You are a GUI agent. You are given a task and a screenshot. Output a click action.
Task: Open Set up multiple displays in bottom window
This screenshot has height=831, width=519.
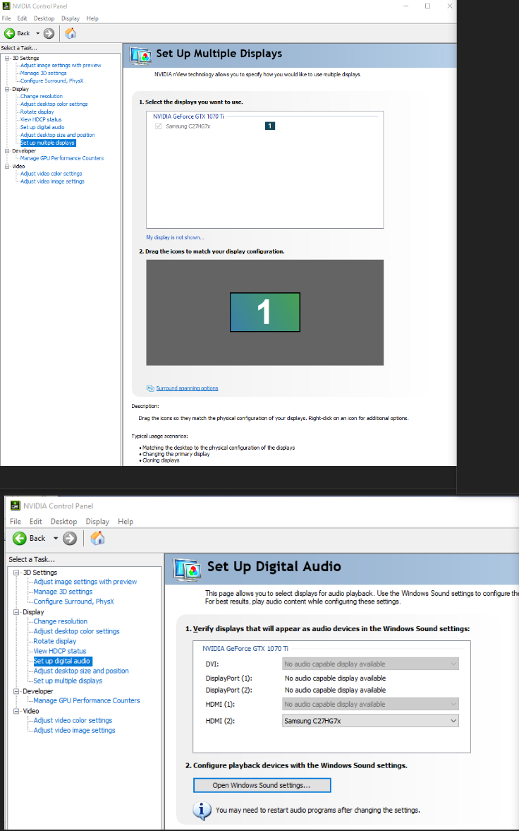pos(68,681)
